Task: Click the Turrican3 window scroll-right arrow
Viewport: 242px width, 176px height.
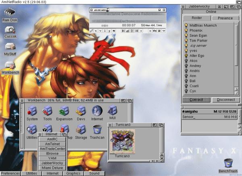Action: pos(157,161)
